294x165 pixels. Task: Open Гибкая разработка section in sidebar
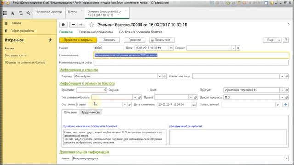(x=23, y=31)
